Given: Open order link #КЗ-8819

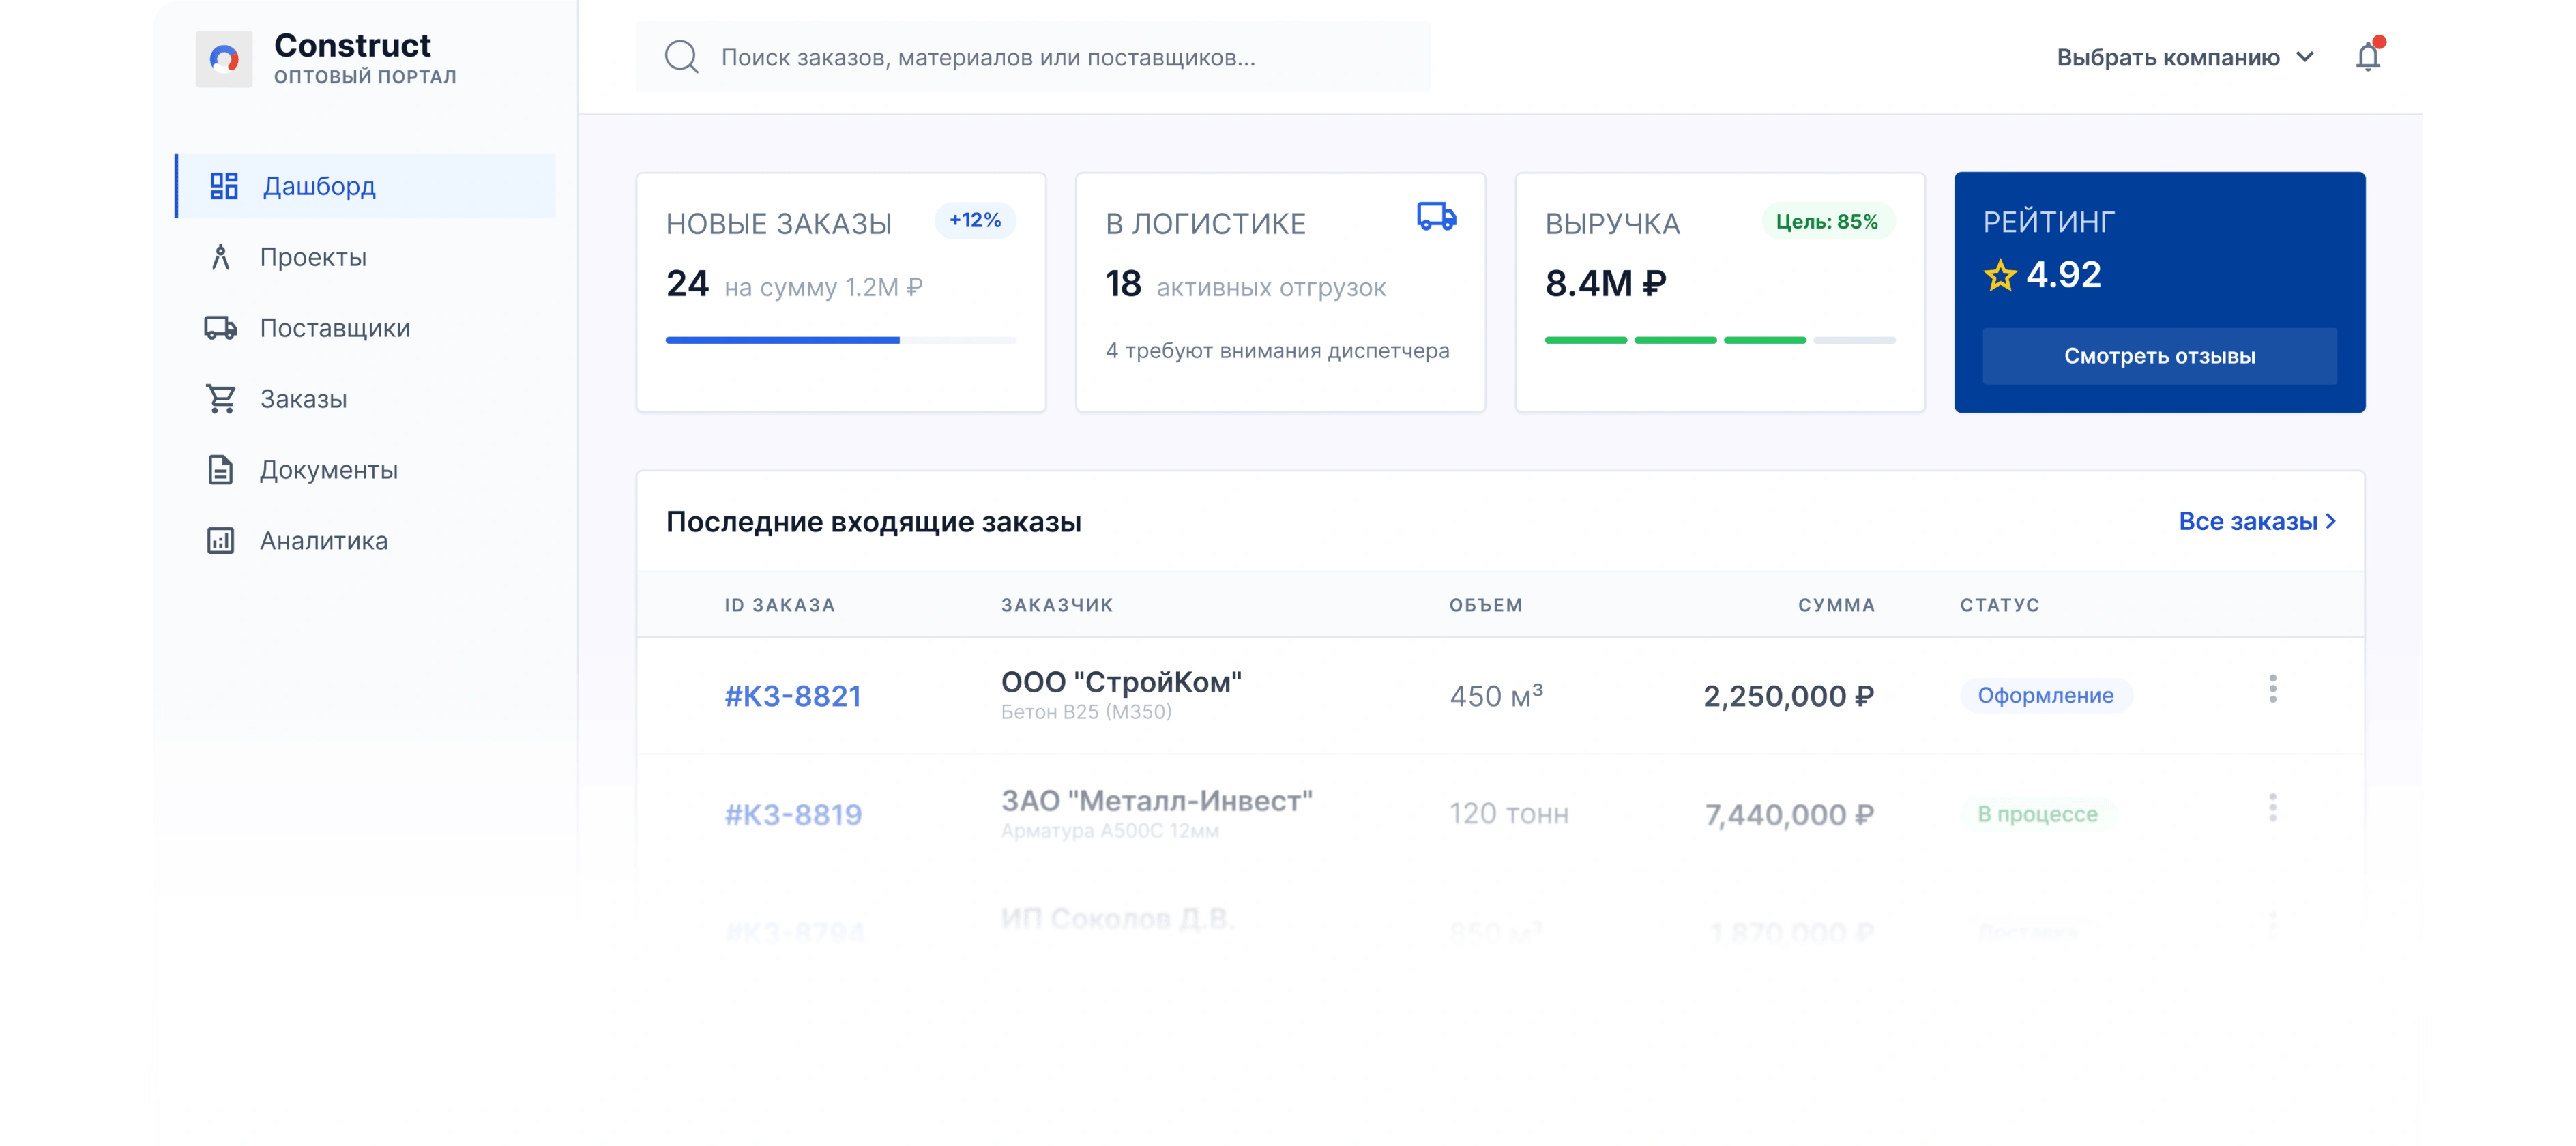Looking at the screenshot, I should coord(792,815).
